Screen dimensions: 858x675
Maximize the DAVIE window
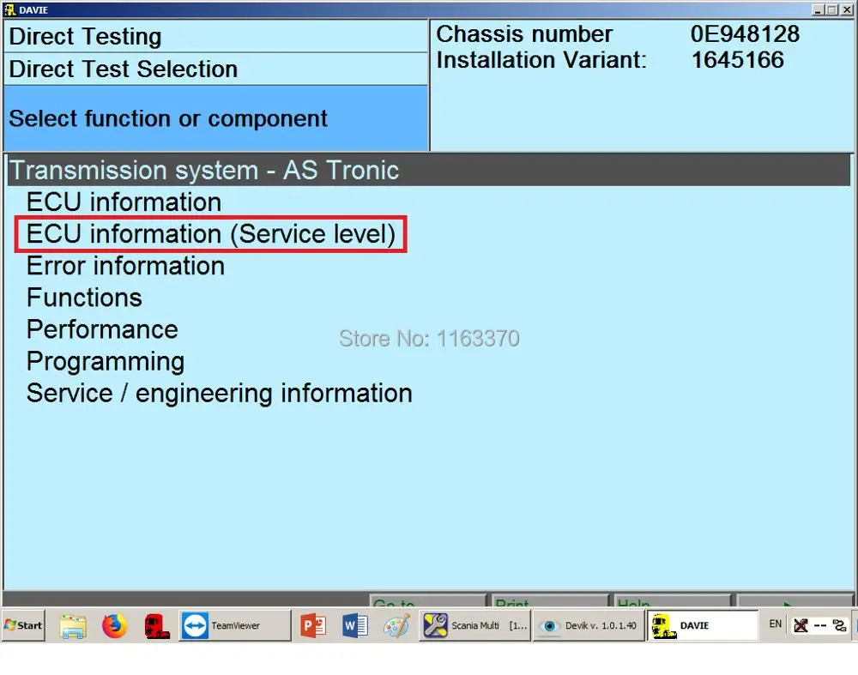tap(831, 9)
